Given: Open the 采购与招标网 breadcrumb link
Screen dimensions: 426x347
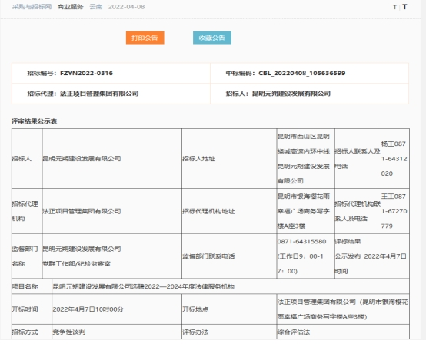Looking at the screenshot, I should (x=32, y=7).
